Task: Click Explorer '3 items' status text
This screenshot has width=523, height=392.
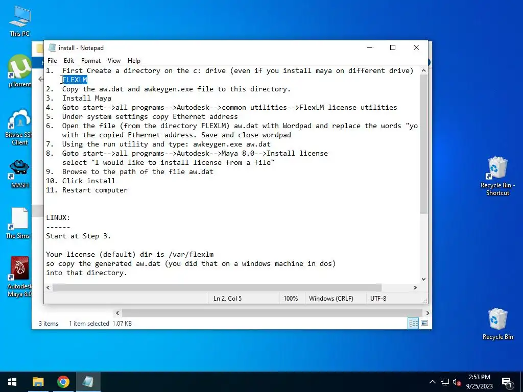Action: [x=49, y=324]
